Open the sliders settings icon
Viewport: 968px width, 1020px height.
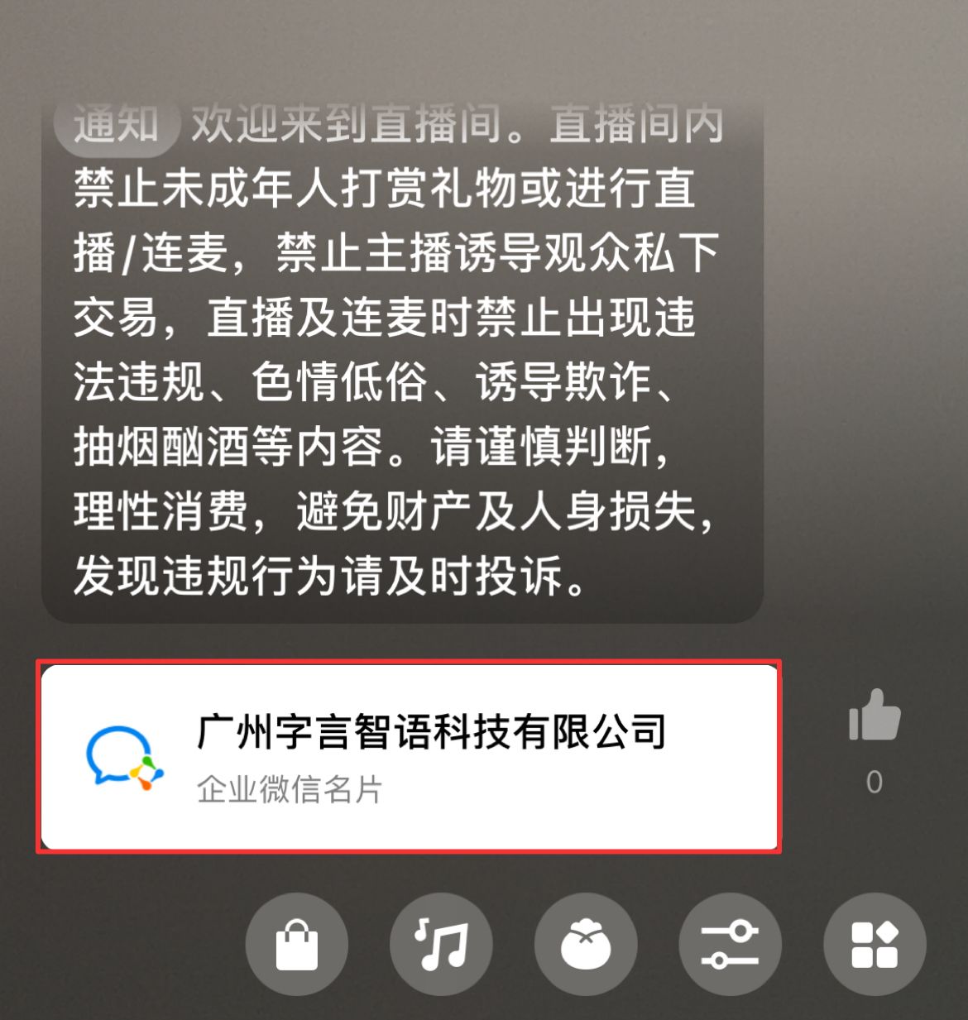pyautogui.click(x=730, y=944)
